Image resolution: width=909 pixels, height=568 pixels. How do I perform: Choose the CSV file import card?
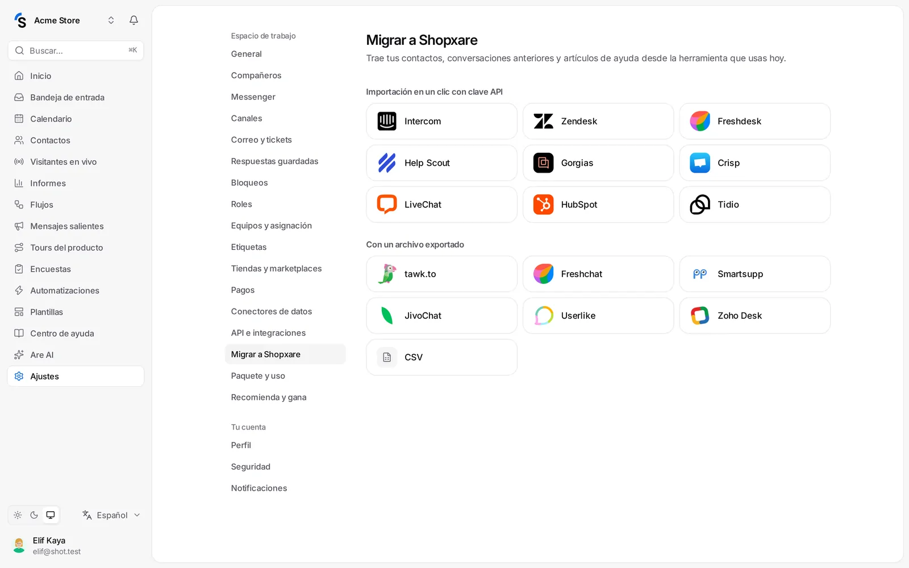[x=441, y=357]
